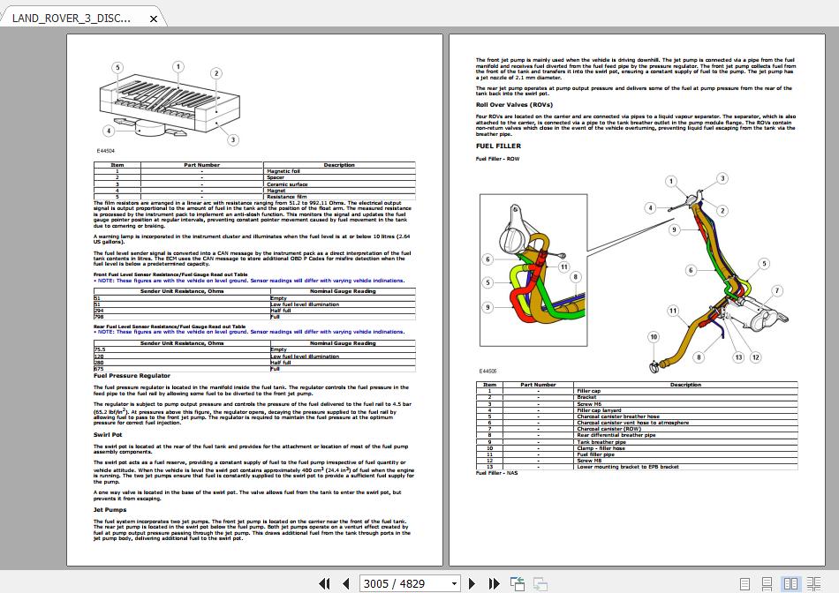The height and width of the screenshot is (593, 839).
Task: Jump to the last page
Action: pyautogui.click(x=494, y=583)
